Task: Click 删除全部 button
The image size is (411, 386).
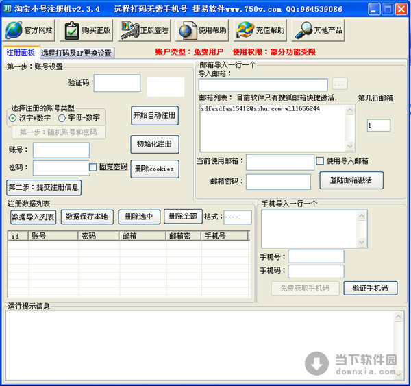Action: coord(183,216)
